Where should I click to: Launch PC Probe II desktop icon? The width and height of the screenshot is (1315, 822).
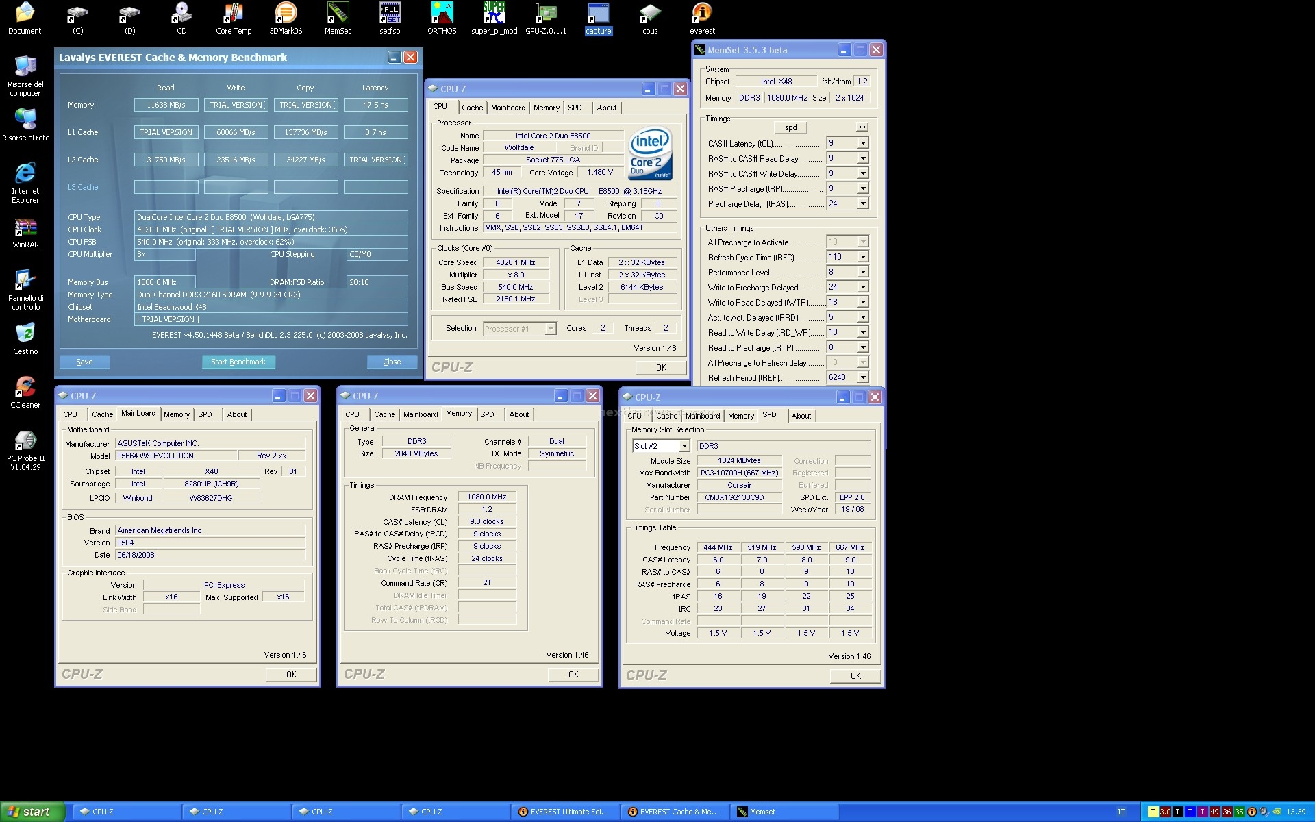(x=25, y=450)
